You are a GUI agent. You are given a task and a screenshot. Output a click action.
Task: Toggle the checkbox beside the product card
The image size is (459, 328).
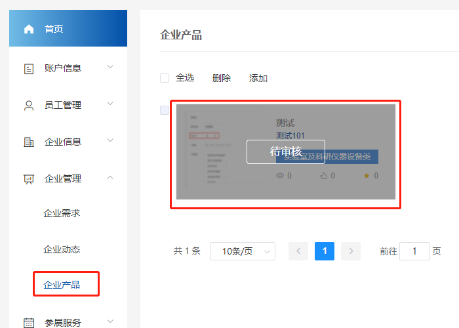pos(165,110)
